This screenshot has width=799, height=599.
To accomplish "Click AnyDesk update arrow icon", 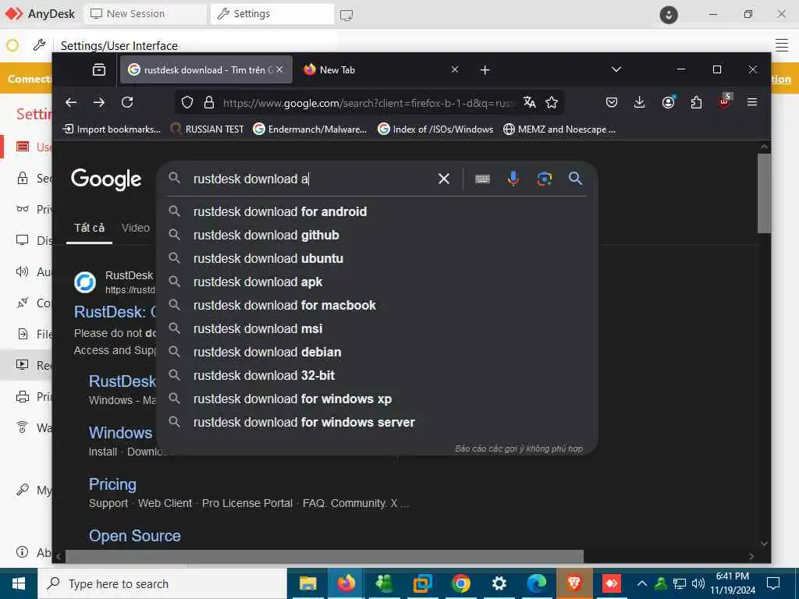I will 669,15.
